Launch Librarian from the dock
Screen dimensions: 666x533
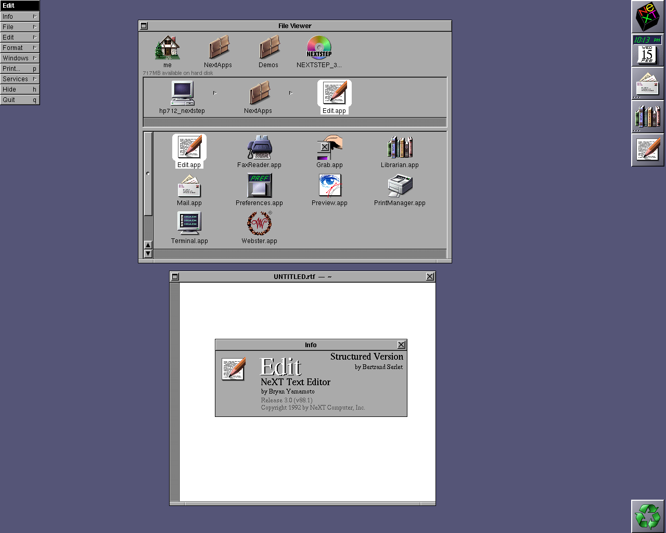pyautogui.click(x=648, y=117)
